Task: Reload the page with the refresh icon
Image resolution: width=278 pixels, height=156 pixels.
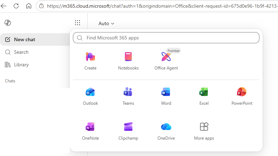Action: (16, 6)
